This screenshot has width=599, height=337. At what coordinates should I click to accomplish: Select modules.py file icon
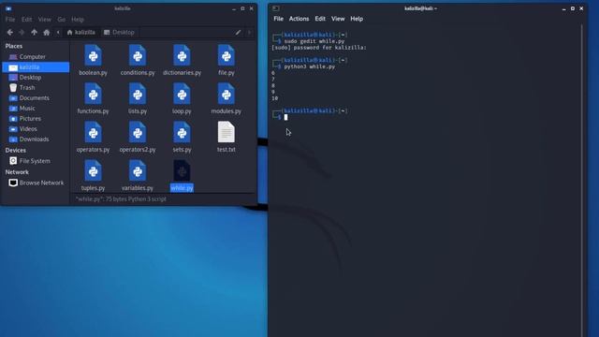click(x=226, y=94)
